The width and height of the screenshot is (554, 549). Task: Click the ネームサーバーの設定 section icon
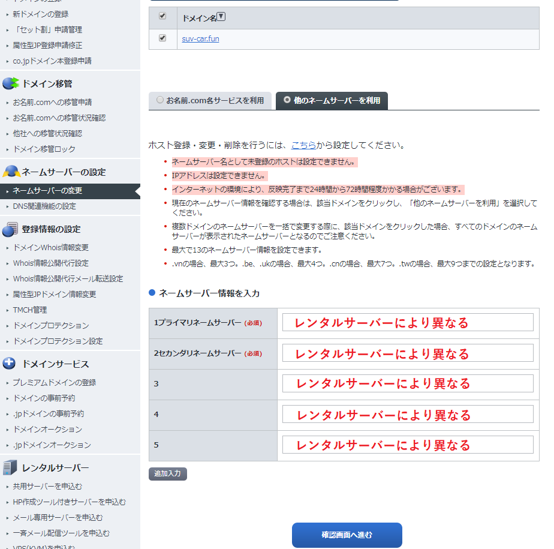tap(11, 172)
